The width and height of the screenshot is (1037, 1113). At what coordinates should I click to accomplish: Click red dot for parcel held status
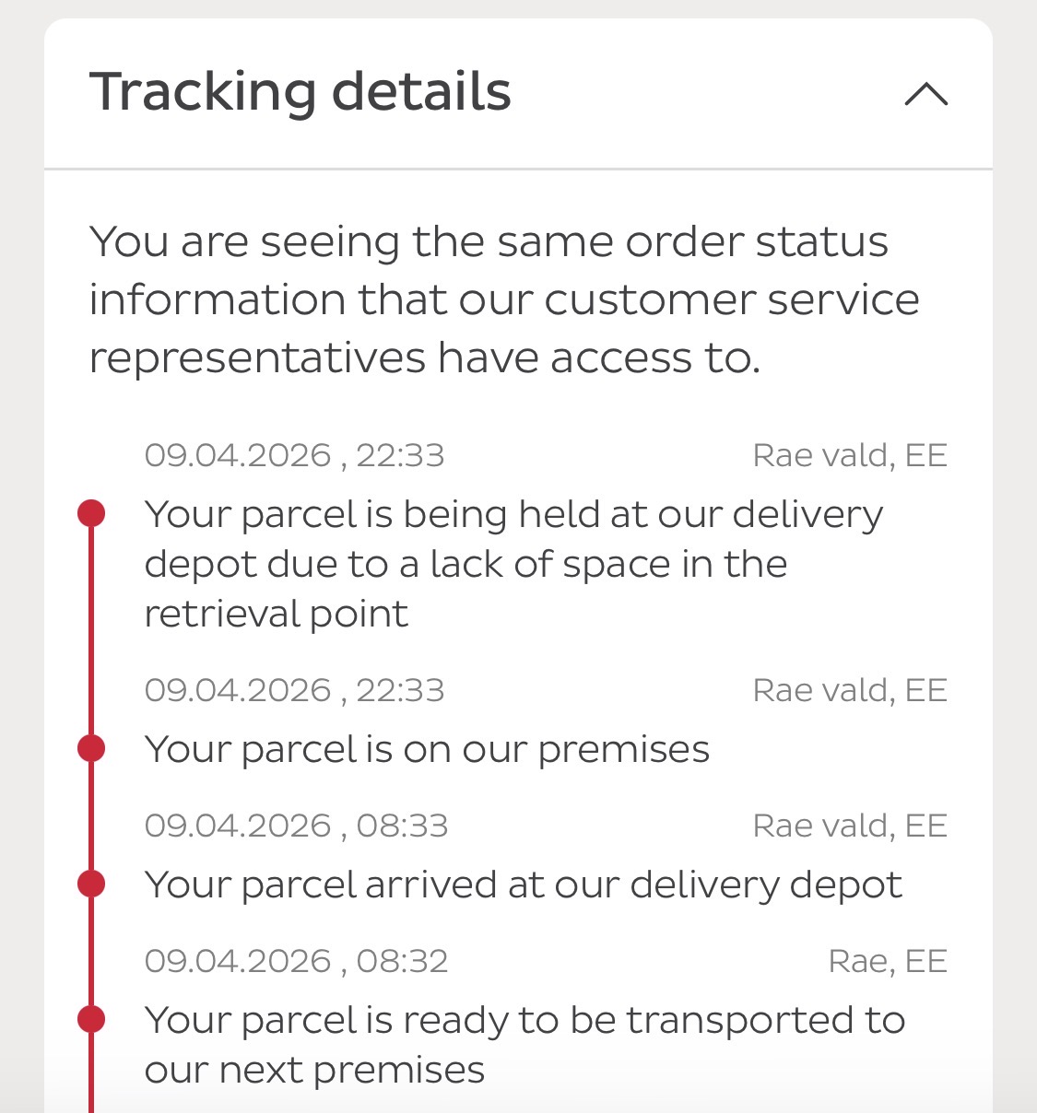tap(91, 513)
